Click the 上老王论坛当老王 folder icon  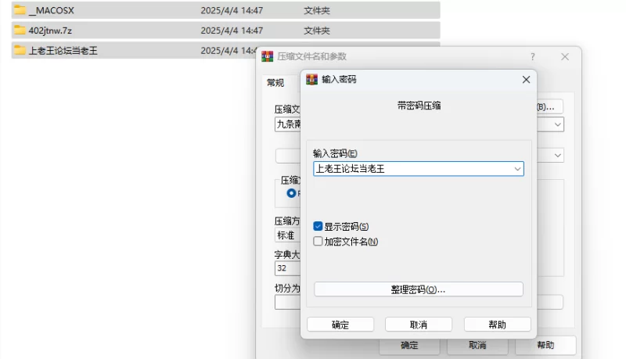pyautogui.click(x=20, y=50)
